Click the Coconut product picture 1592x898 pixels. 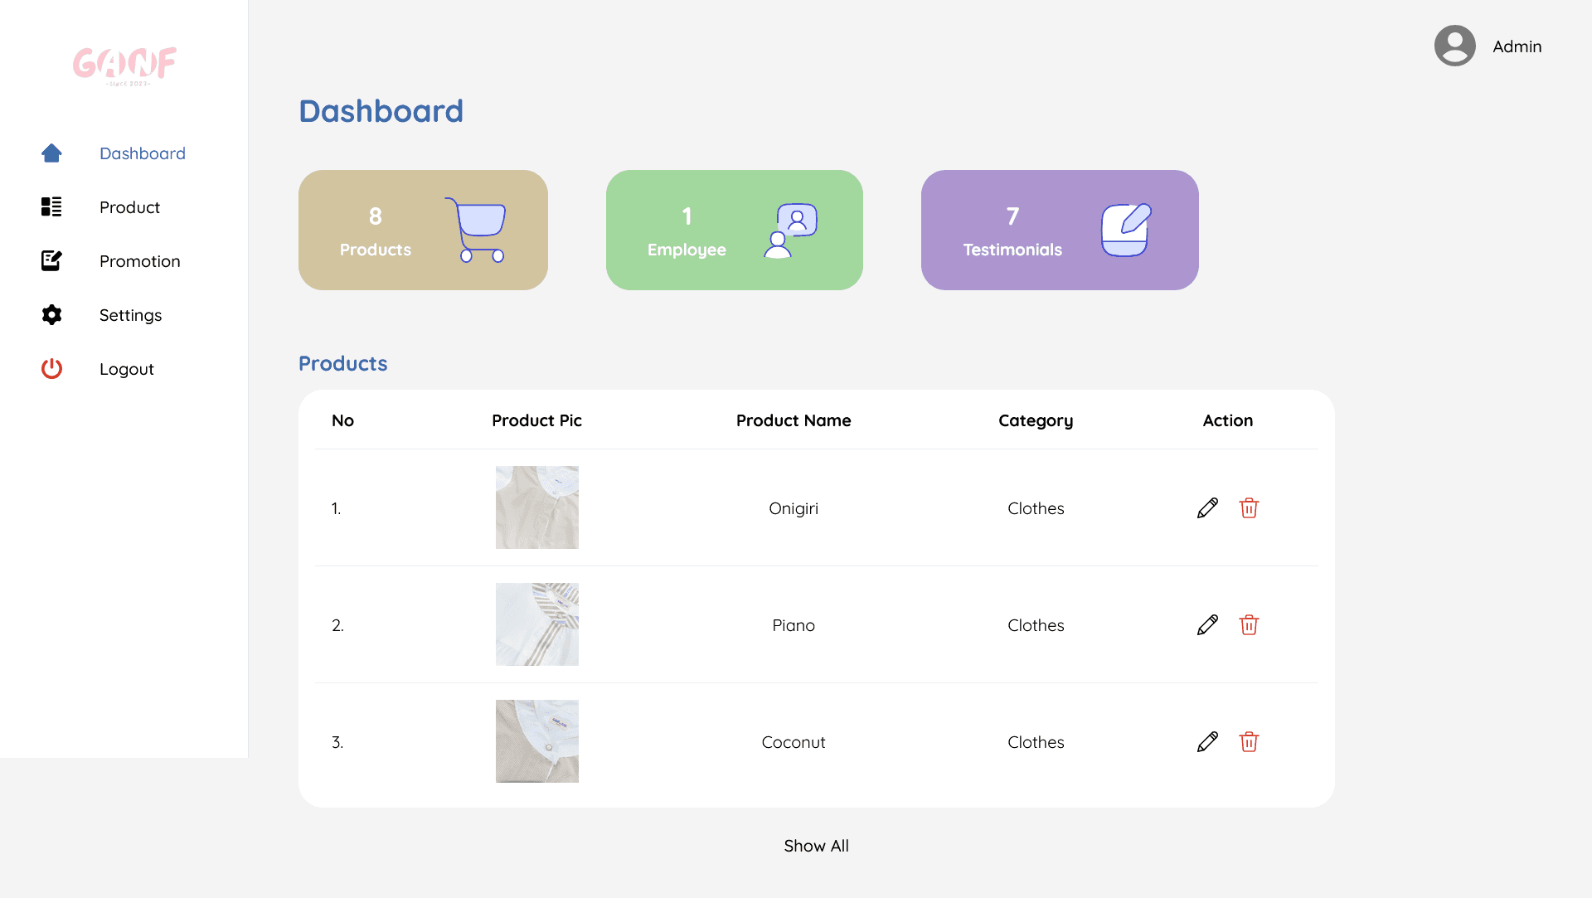(x=536, y=741)
